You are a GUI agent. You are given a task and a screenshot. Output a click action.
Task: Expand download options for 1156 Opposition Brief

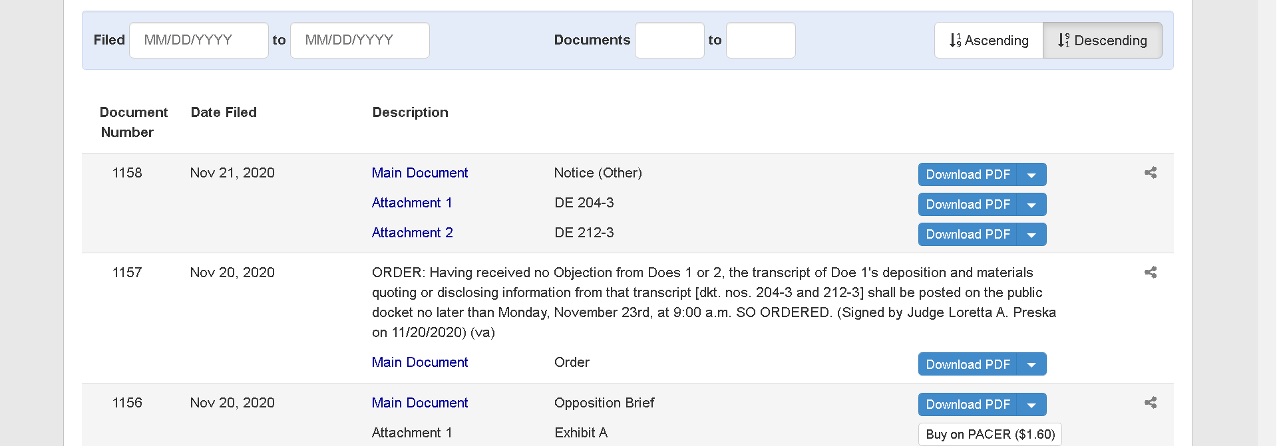tap(1031, 405)
